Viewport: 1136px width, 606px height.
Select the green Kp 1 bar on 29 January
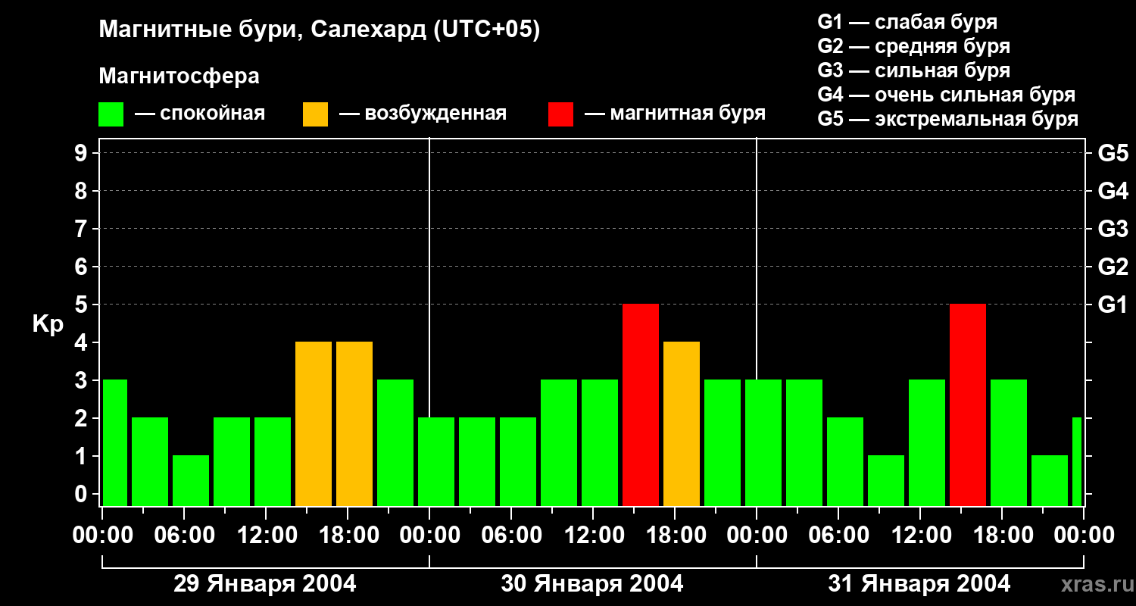click(191, 481)
